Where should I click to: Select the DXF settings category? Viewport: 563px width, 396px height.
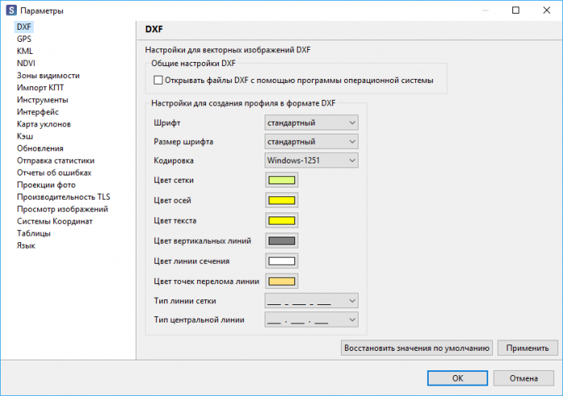pos(24,27)
